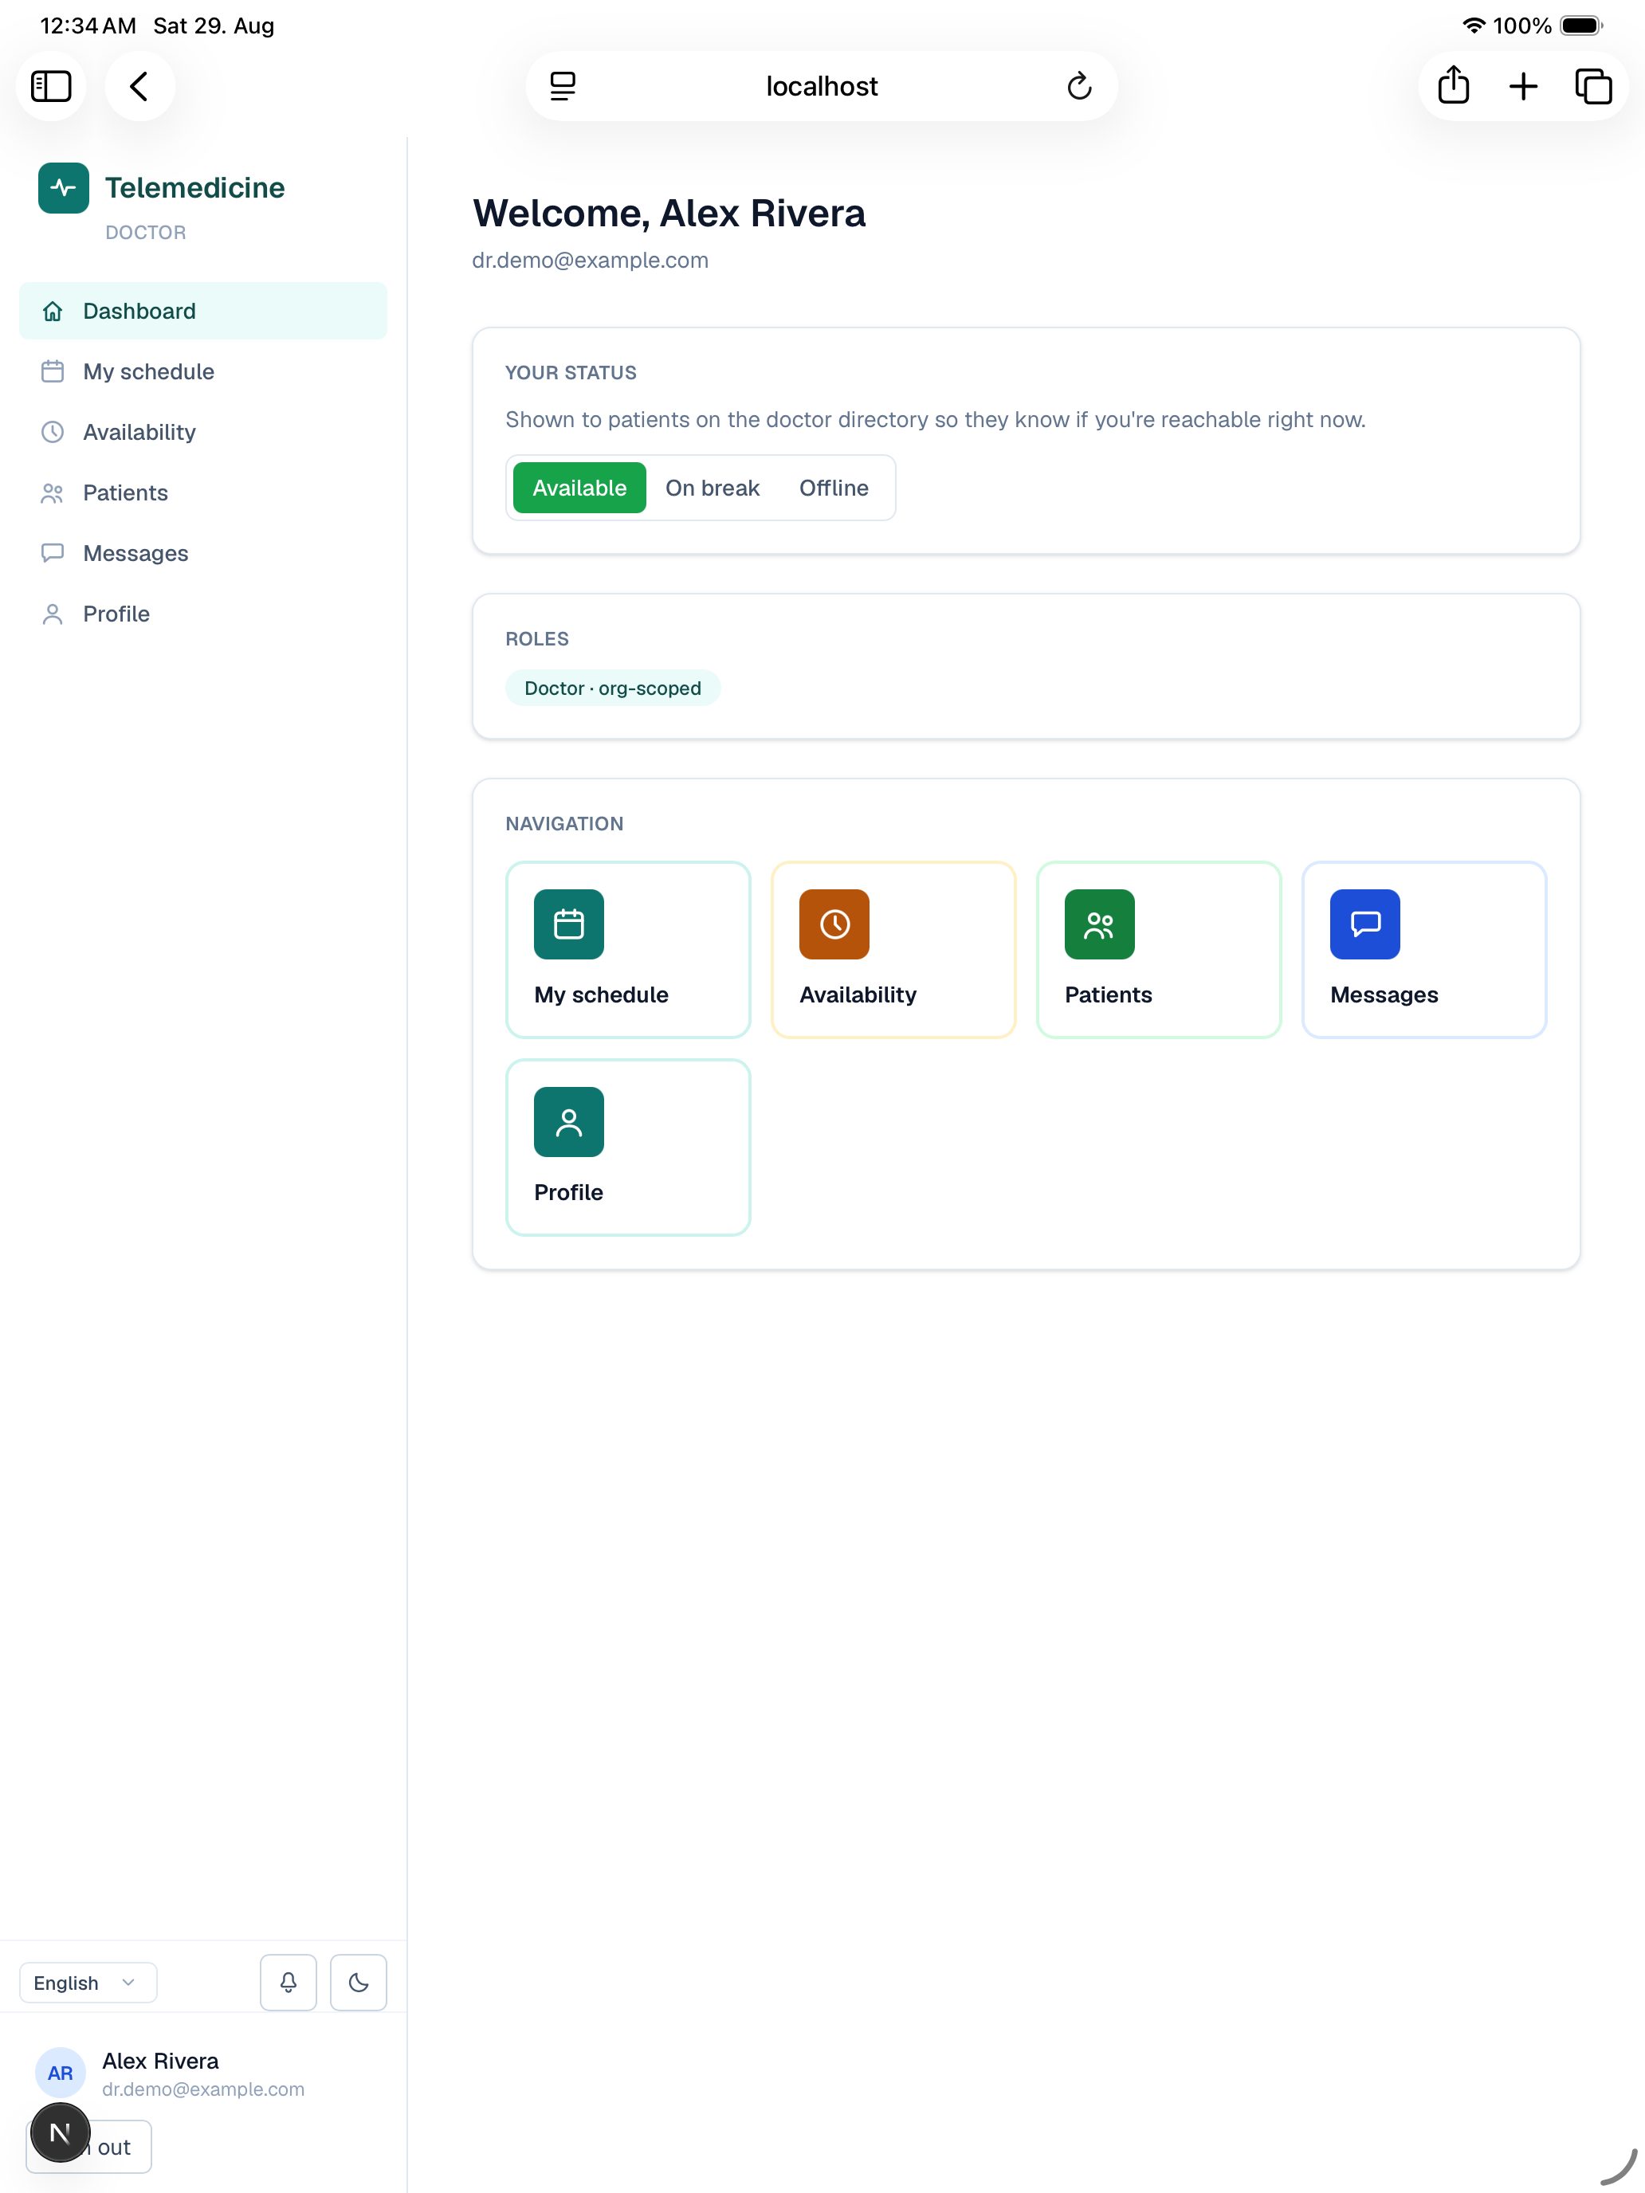The height and width of the screenshot is (2193, 1645).
Task: Open the Availability navigation card
Action: [893, 950]
